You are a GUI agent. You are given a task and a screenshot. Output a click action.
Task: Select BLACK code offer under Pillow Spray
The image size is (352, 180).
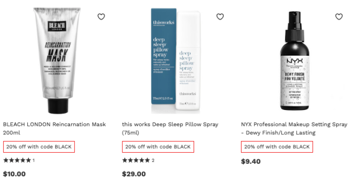pyautogui.click(x=158, y=147)
